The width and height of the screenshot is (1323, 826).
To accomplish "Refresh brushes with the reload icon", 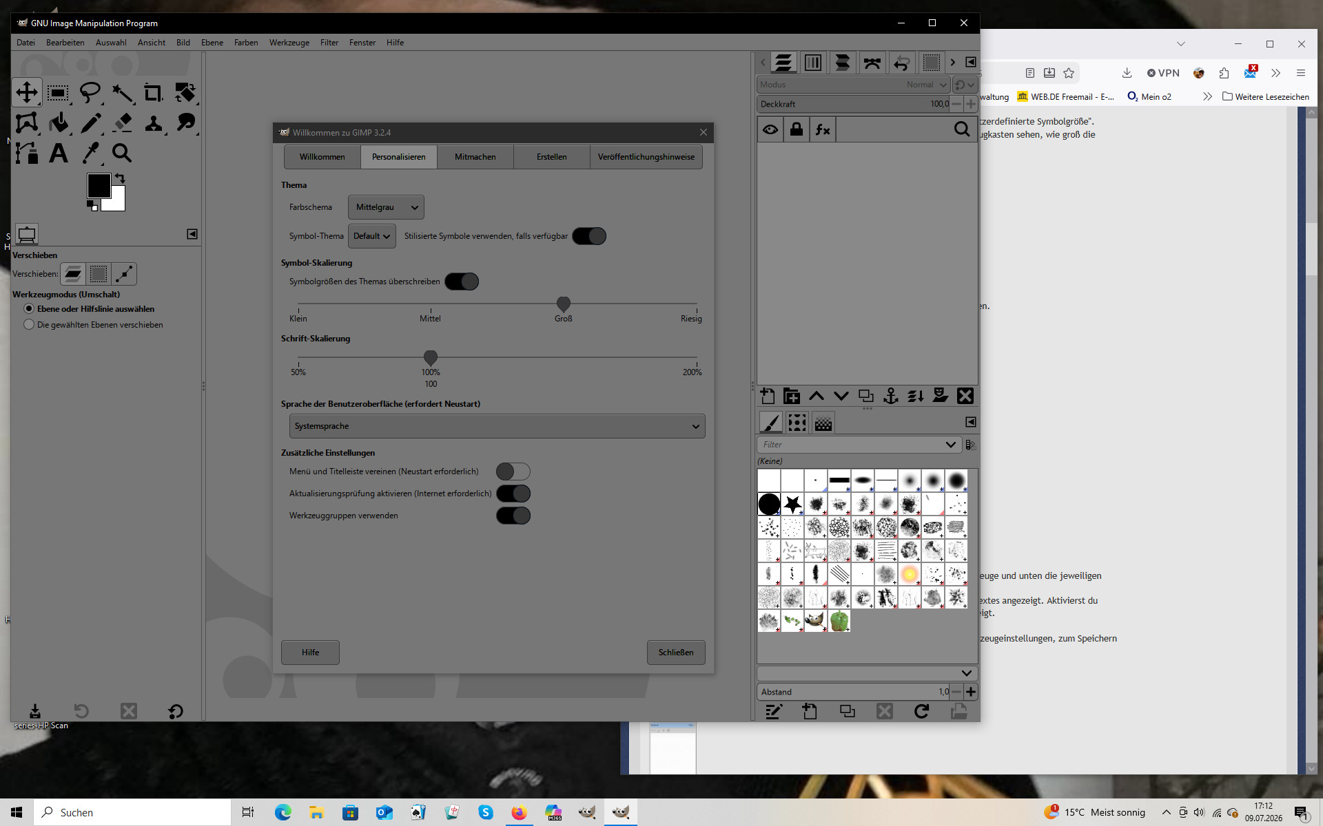I will click(921, 711).
